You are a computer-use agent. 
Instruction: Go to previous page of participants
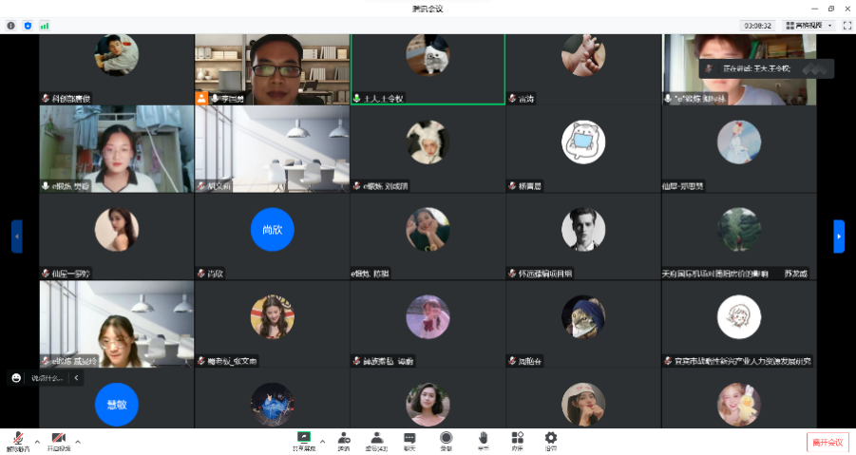17,237
